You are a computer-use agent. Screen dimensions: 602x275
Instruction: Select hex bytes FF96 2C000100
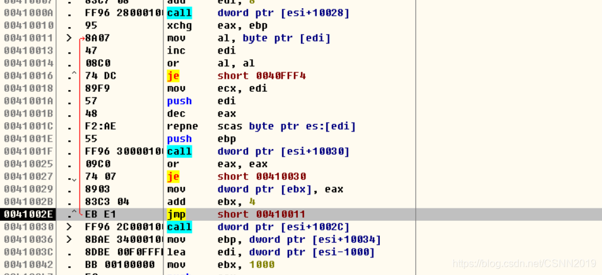(x=124, y=227)
